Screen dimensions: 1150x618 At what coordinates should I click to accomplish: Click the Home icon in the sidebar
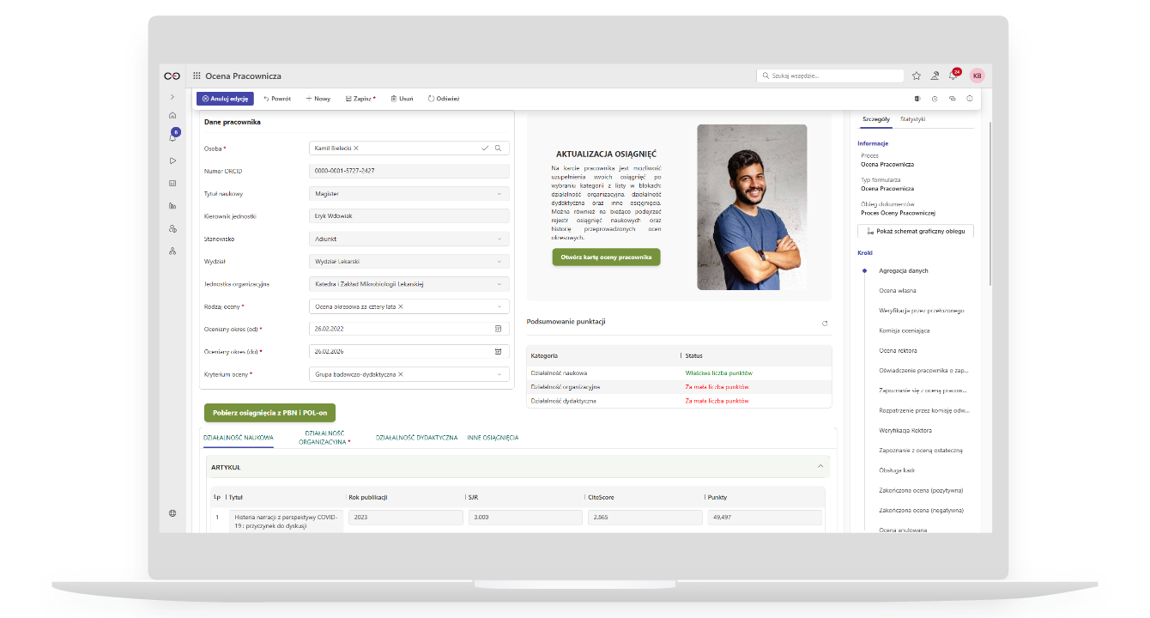(x=172, y=115)
